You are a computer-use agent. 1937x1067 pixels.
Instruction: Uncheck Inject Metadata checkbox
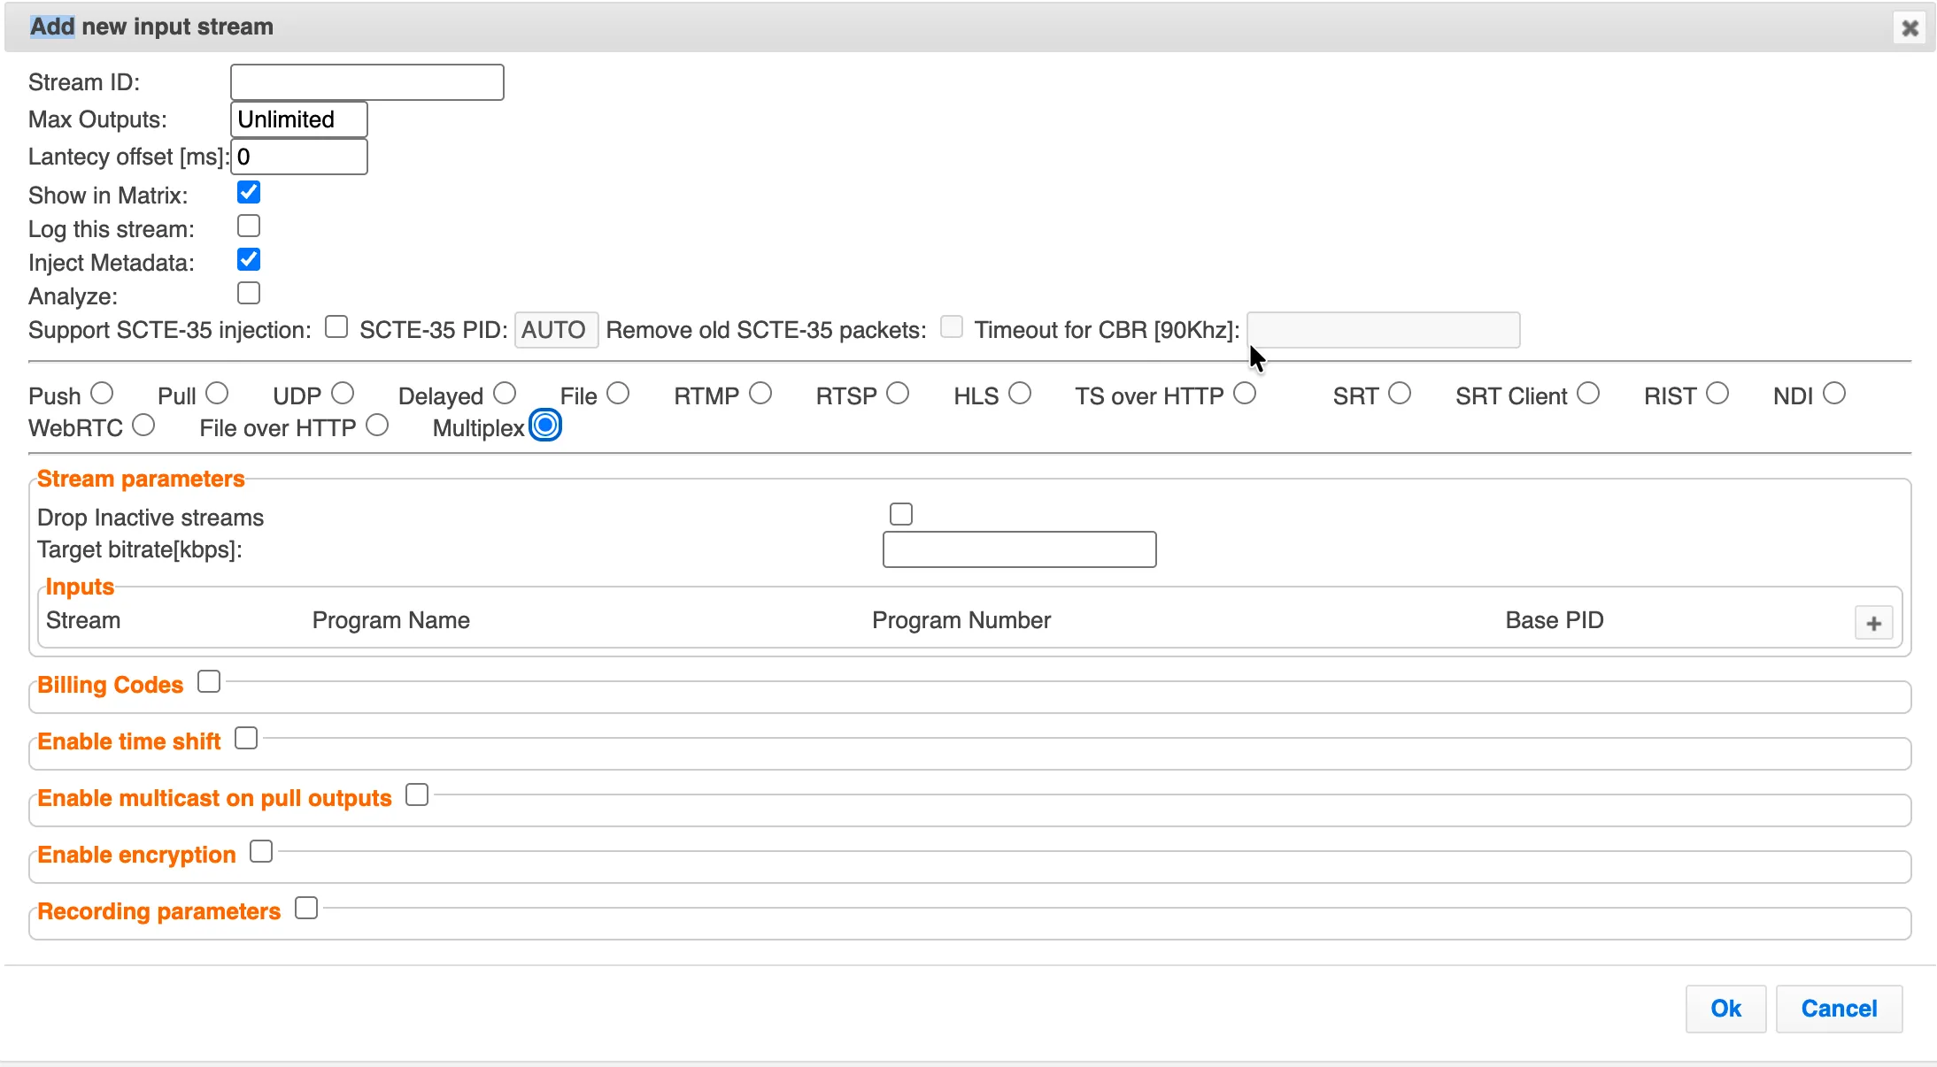point(249,259)
